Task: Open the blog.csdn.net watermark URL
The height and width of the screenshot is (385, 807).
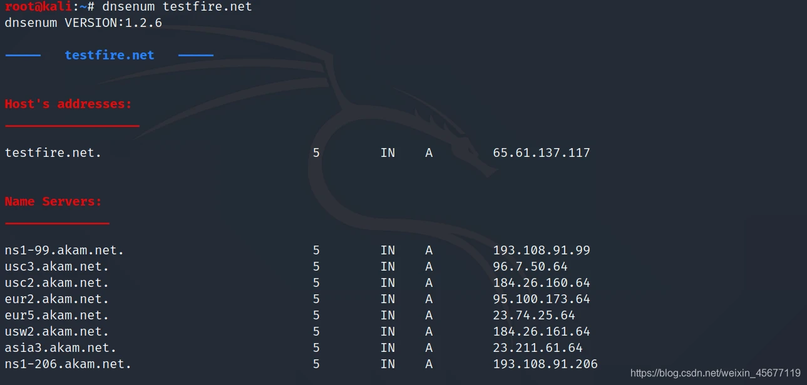Action: click(715, 373)
